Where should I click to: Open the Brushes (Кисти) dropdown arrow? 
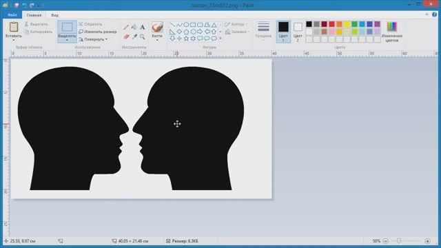tap(157, 40)
